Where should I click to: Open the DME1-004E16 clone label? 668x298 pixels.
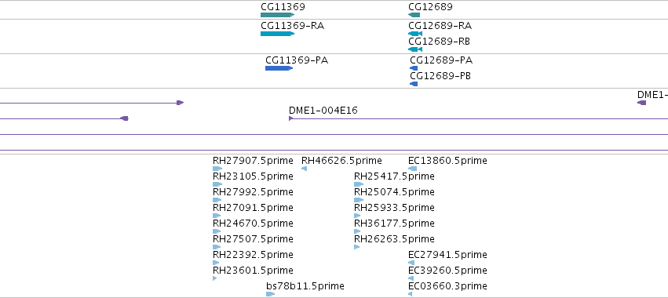pyautogui.click(x=323, y=111)
